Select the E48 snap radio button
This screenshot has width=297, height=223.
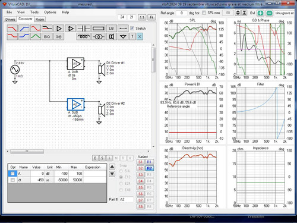coord(121,190)
